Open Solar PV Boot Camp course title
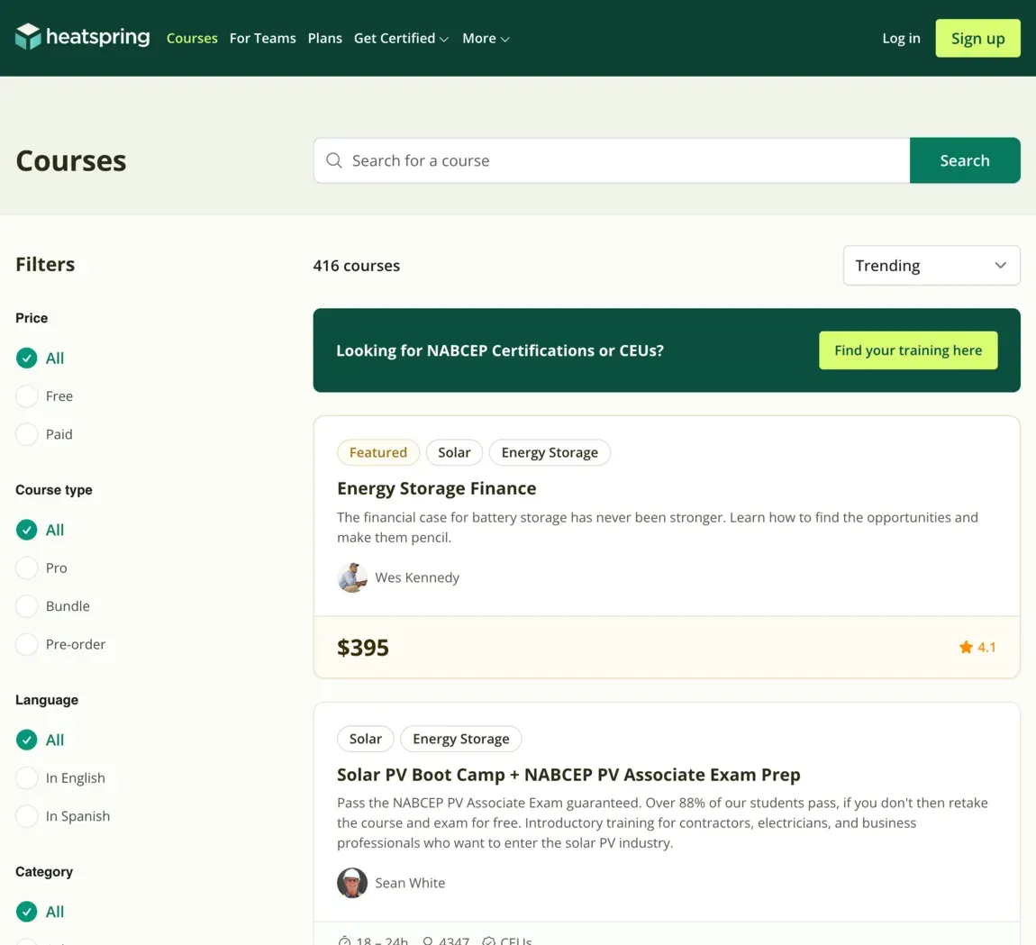1036x945 pixels. (x=568, y=775)
